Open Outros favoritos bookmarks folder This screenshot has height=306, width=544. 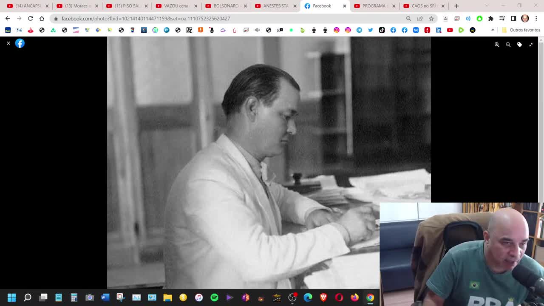coord(521,30)
